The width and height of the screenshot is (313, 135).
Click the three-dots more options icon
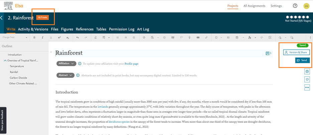307,88
